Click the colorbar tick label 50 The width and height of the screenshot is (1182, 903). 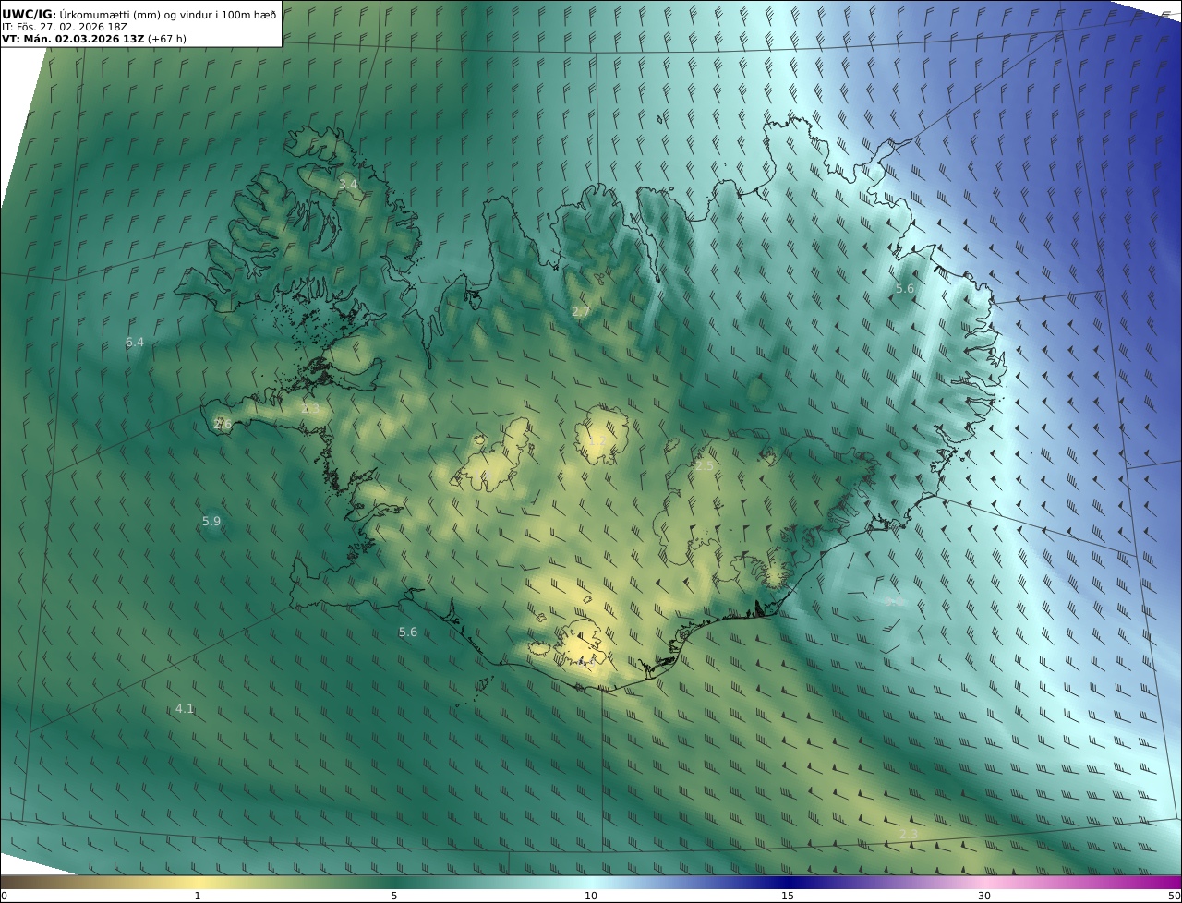point(1175,896)
